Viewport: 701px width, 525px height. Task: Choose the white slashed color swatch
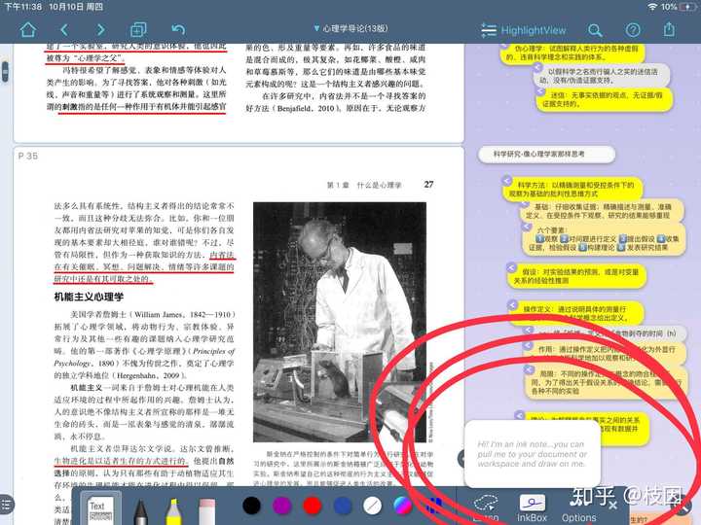[372, 506]
